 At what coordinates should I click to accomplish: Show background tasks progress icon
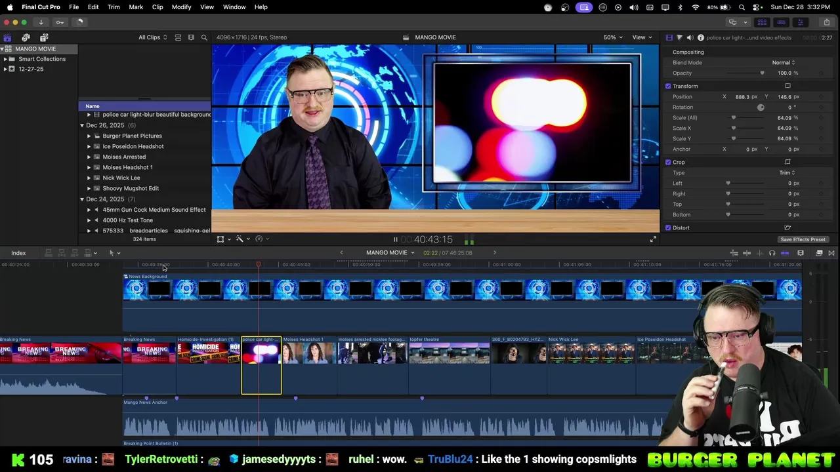click(x=79, y=22)
